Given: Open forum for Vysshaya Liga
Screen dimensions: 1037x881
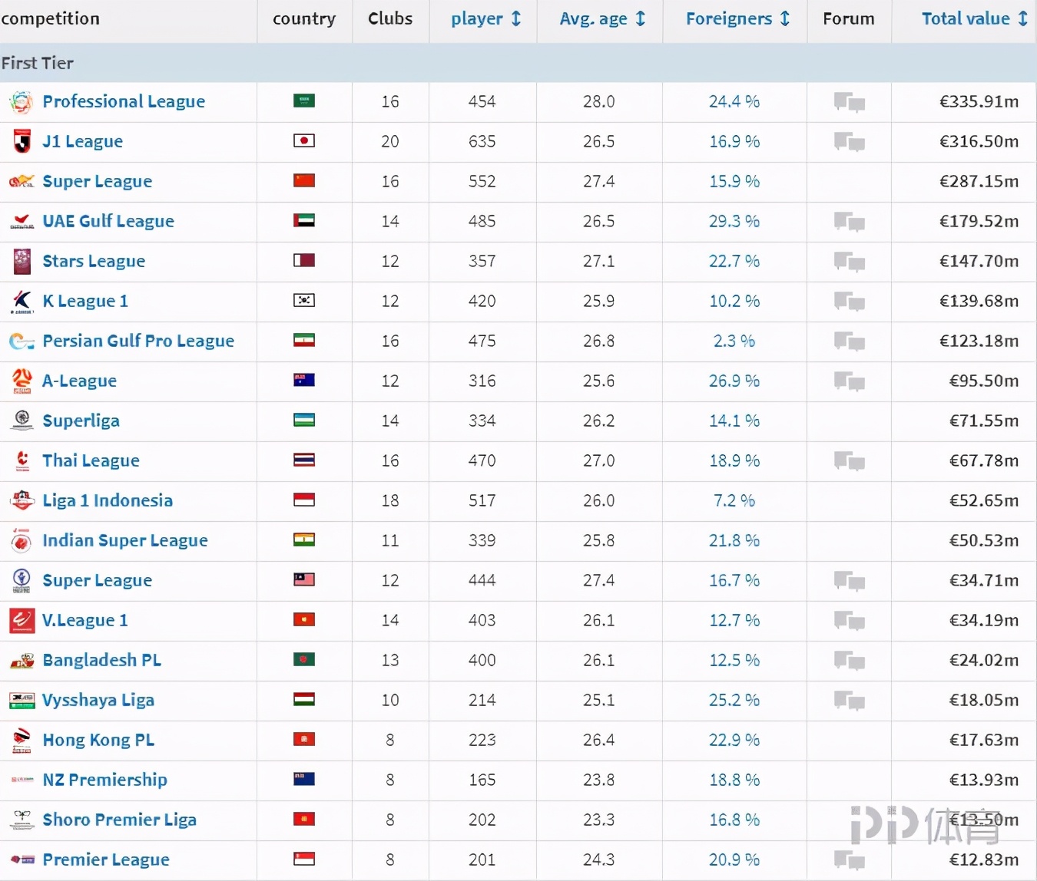Looking at the screenshot, I should [849, 701].
